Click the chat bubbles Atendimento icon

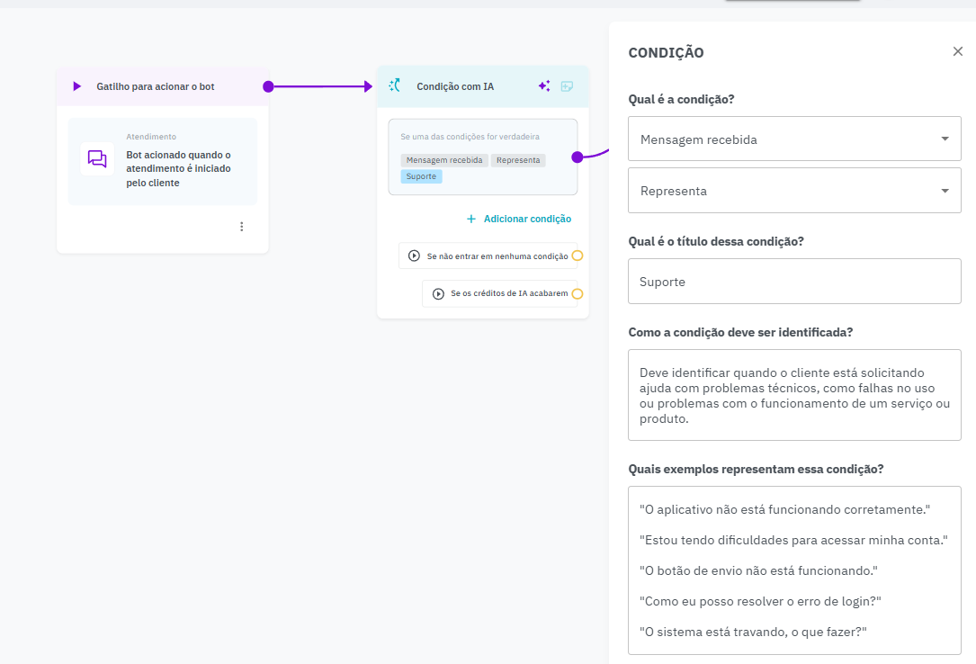point(97,159)
